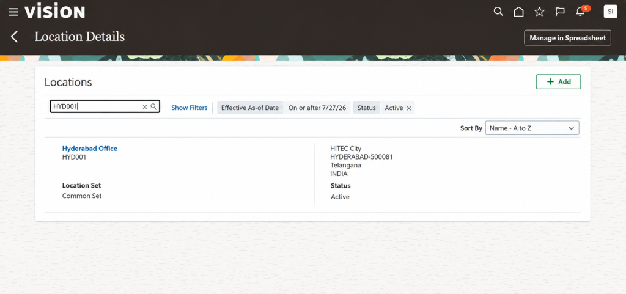This screenshot has width=626, height=294.
Task: Click Manage in Spreadsheet button
Action: click(567, 38)
